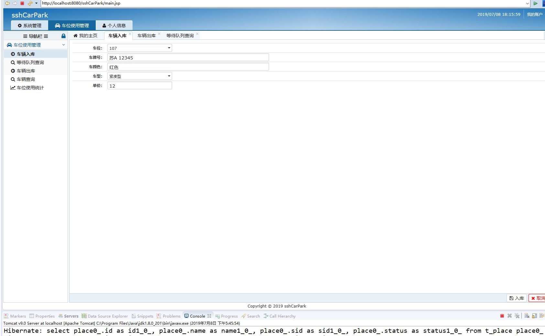The height and width of the screenshot is (336, 545).
Task: Collapse the 车位使用管理 sidebar section chevron
Action: (63, 45)
